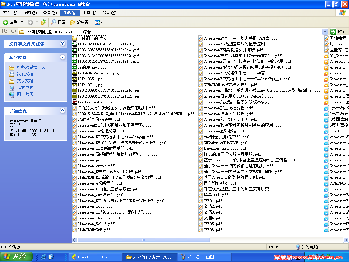Image resolution: width=349 pixels, height=262 pixels.
Task: Open the 收藏(A) menu
Action: coord(70,13)
